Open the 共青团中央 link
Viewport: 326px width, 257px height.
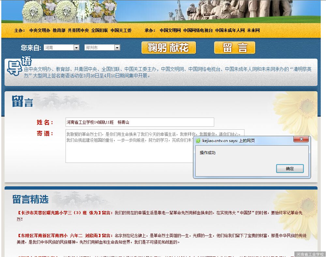pos(78,30)
